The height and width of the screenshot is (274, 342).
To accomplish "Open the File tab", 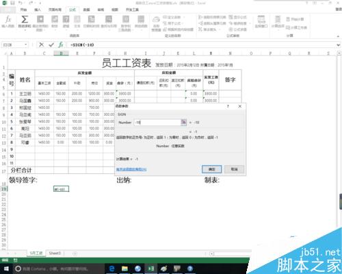I will pos(8,10).
